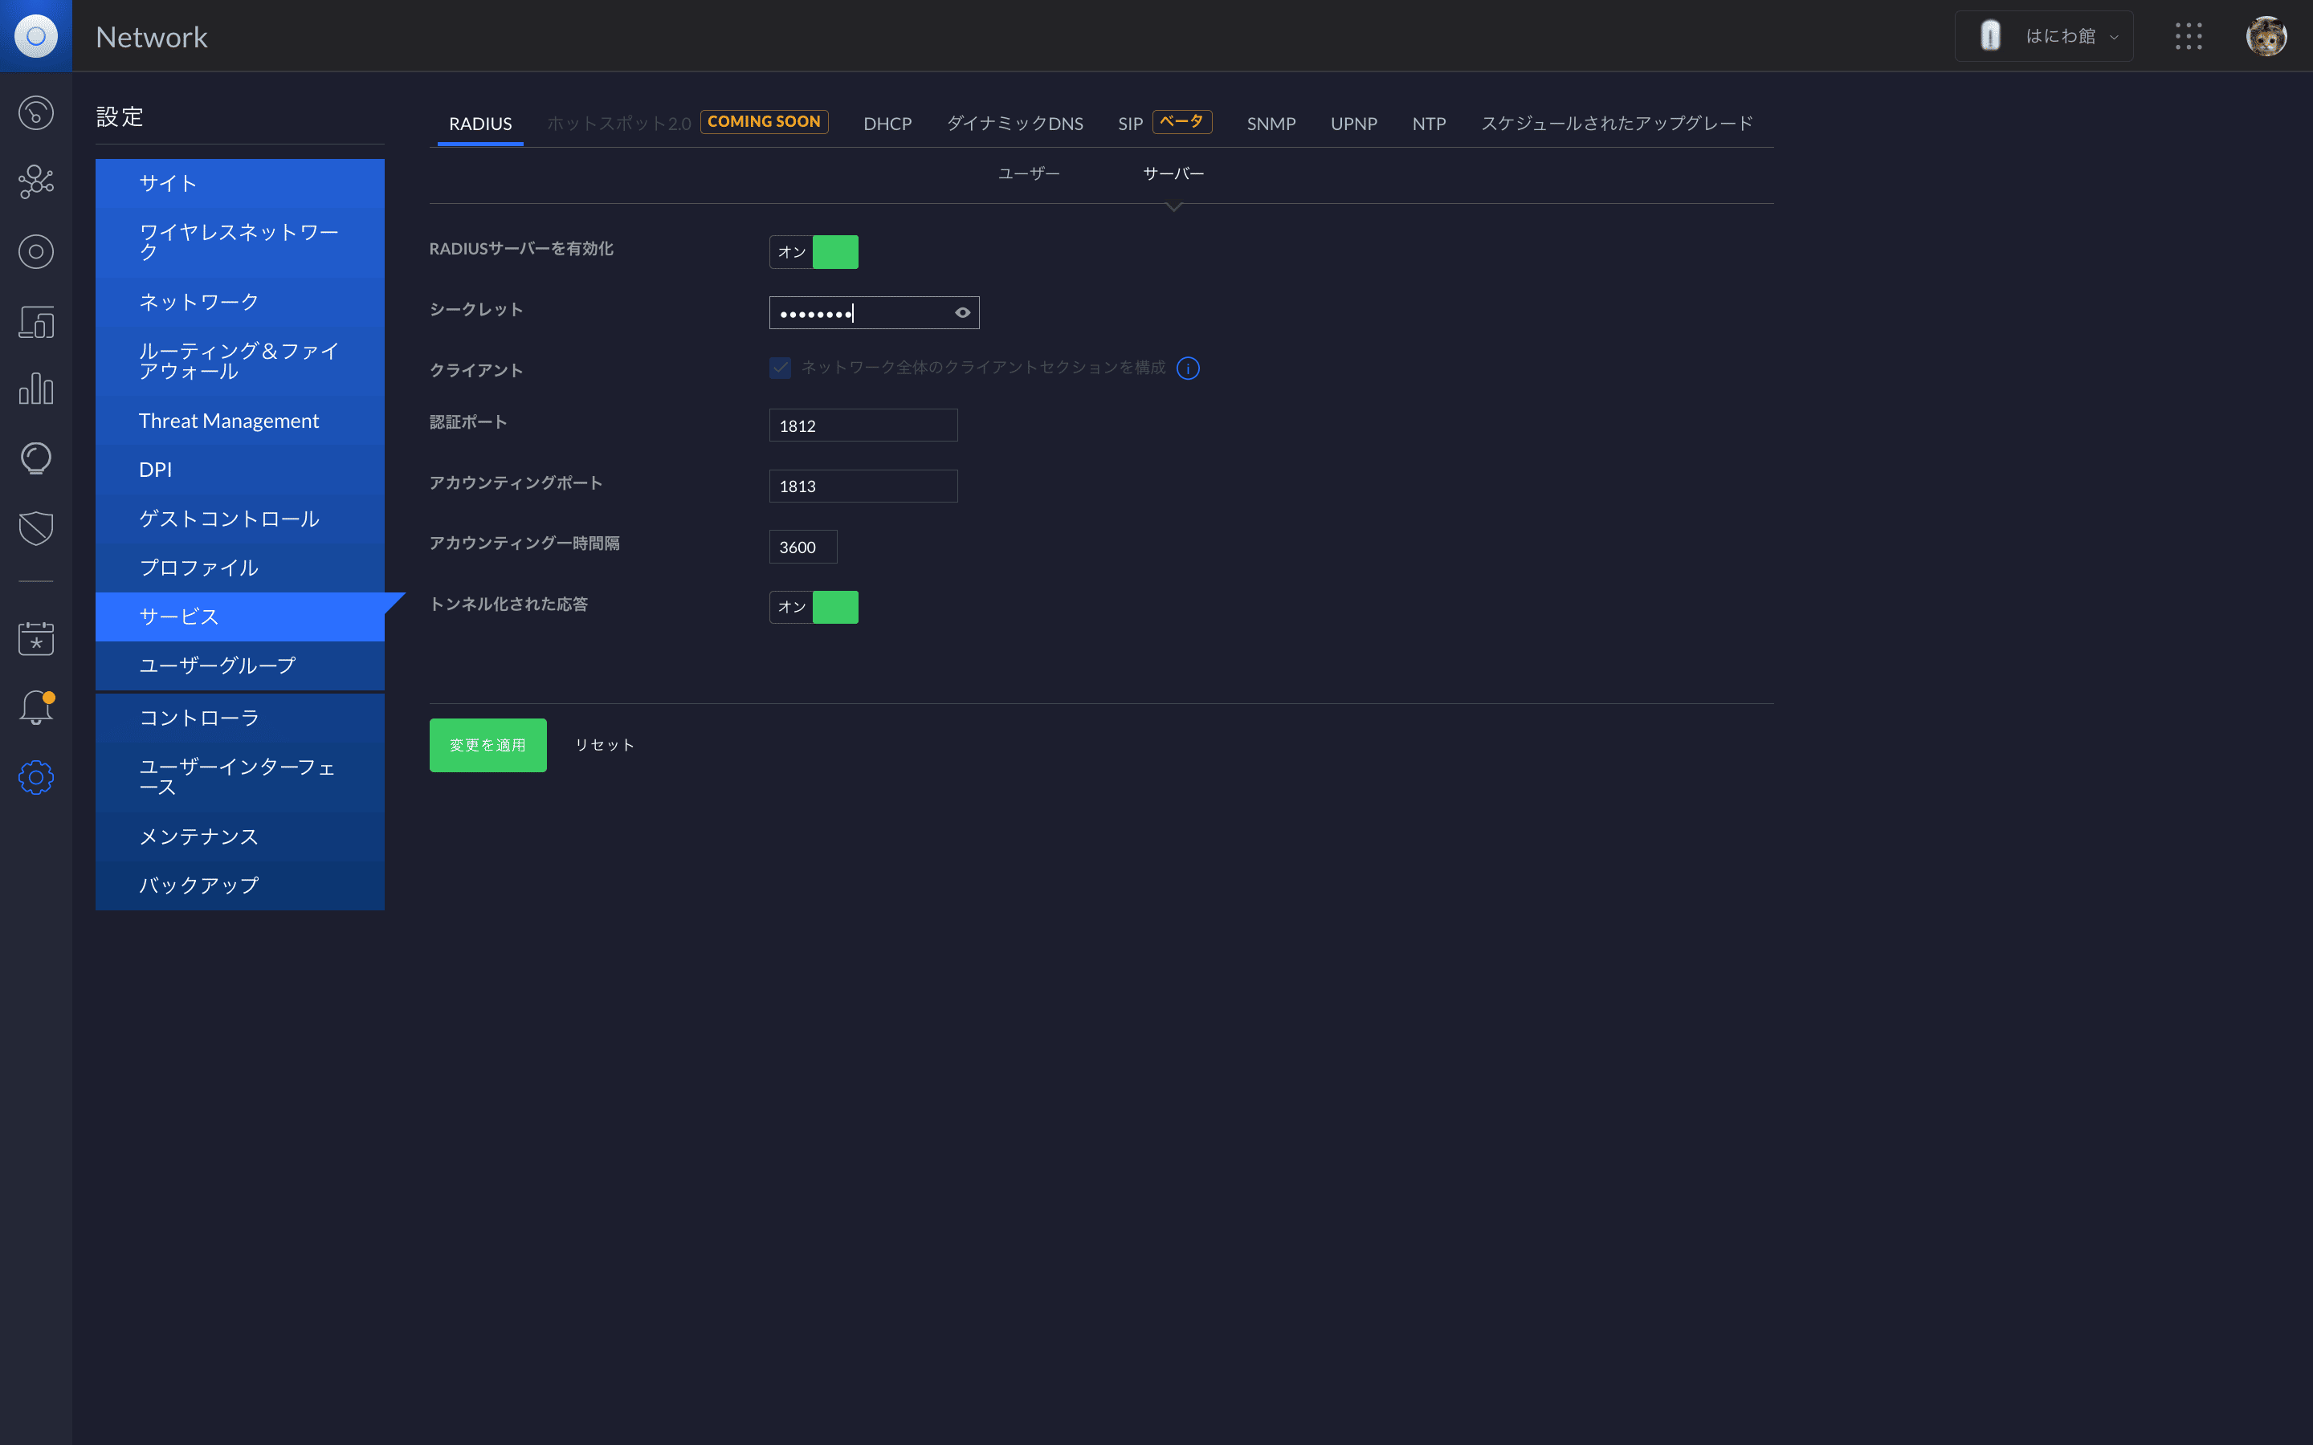Open プロファイル settings section
Viewport: 2313px width, 1445px height.
[240, 568]
